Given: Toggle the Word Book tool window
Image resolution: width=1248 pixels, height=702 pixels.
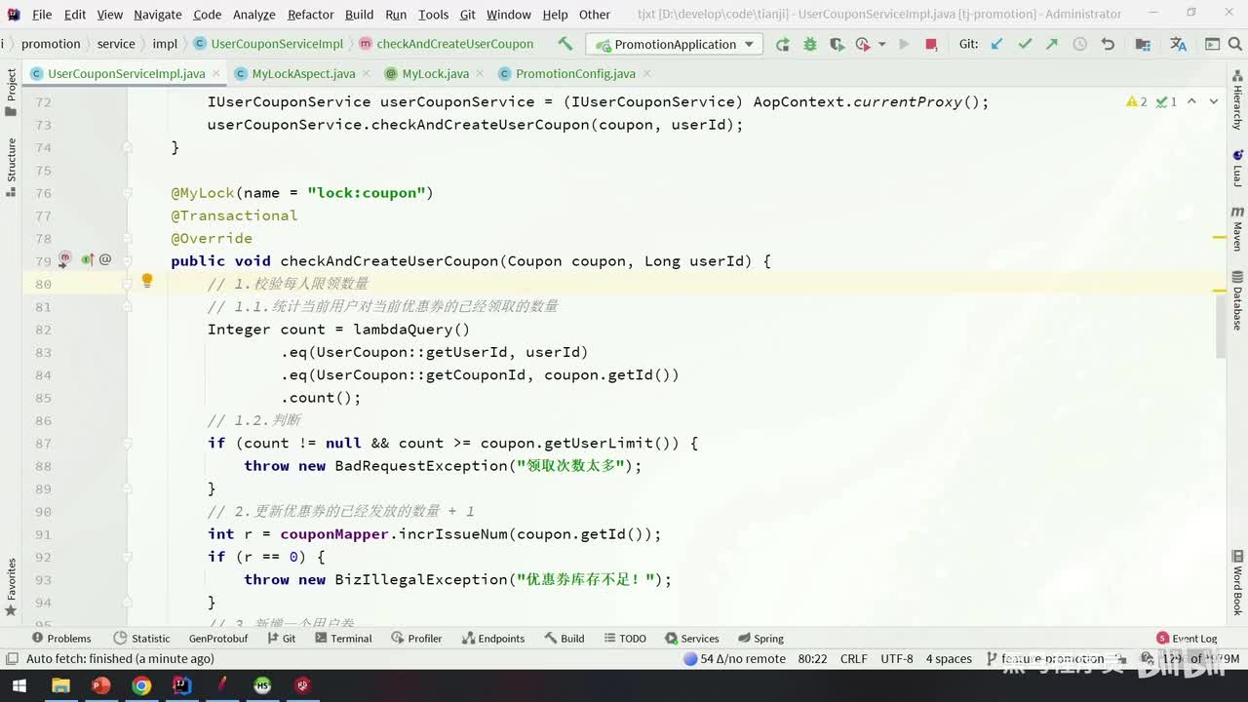Looking at the screenshot, I should coord(1237,583).
